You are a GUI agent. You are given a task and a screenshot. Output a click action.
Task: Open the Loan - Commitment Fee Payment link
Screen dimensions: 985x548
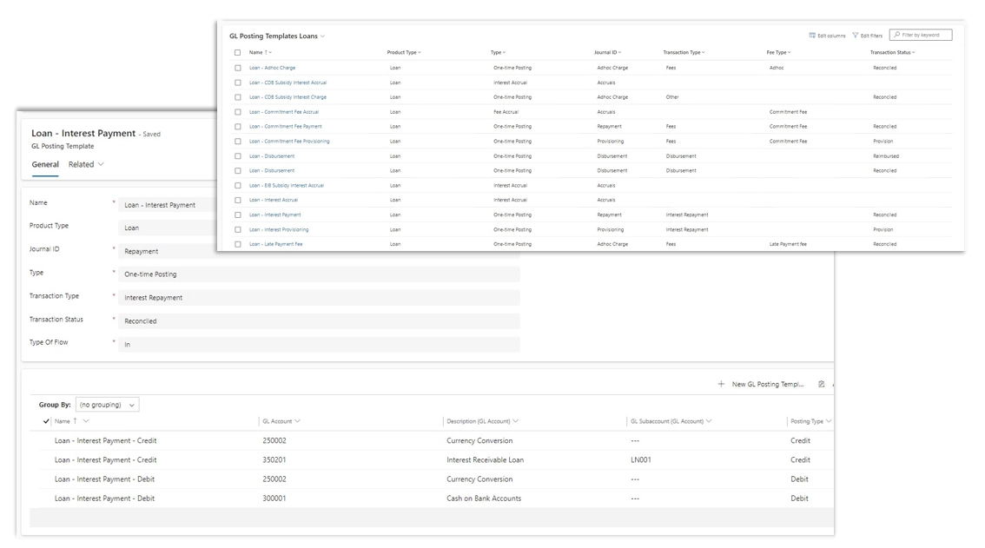(x=285, y=126)
